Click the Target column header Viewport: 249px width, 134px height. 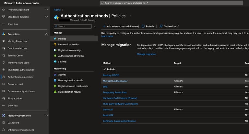click(x=177, y=63)
